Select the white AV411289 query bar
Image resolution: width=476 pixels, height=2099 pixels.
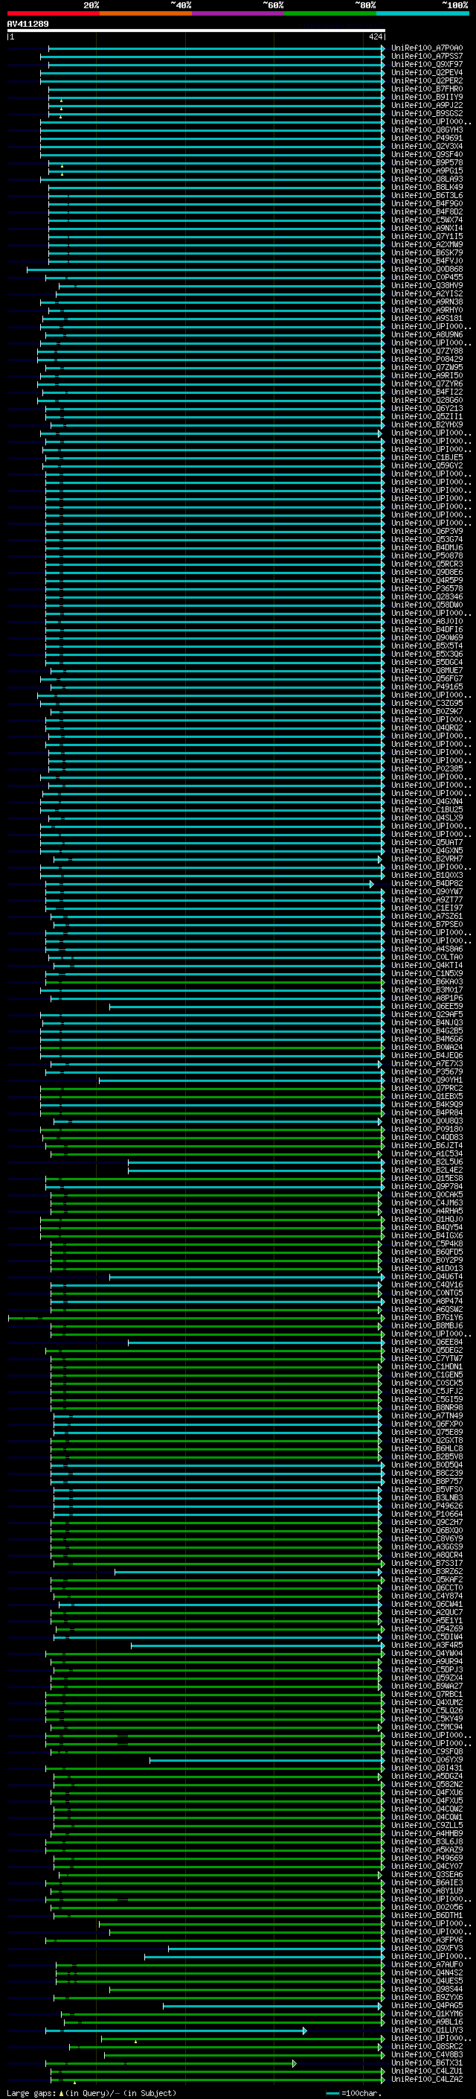[x=196, y=30]
